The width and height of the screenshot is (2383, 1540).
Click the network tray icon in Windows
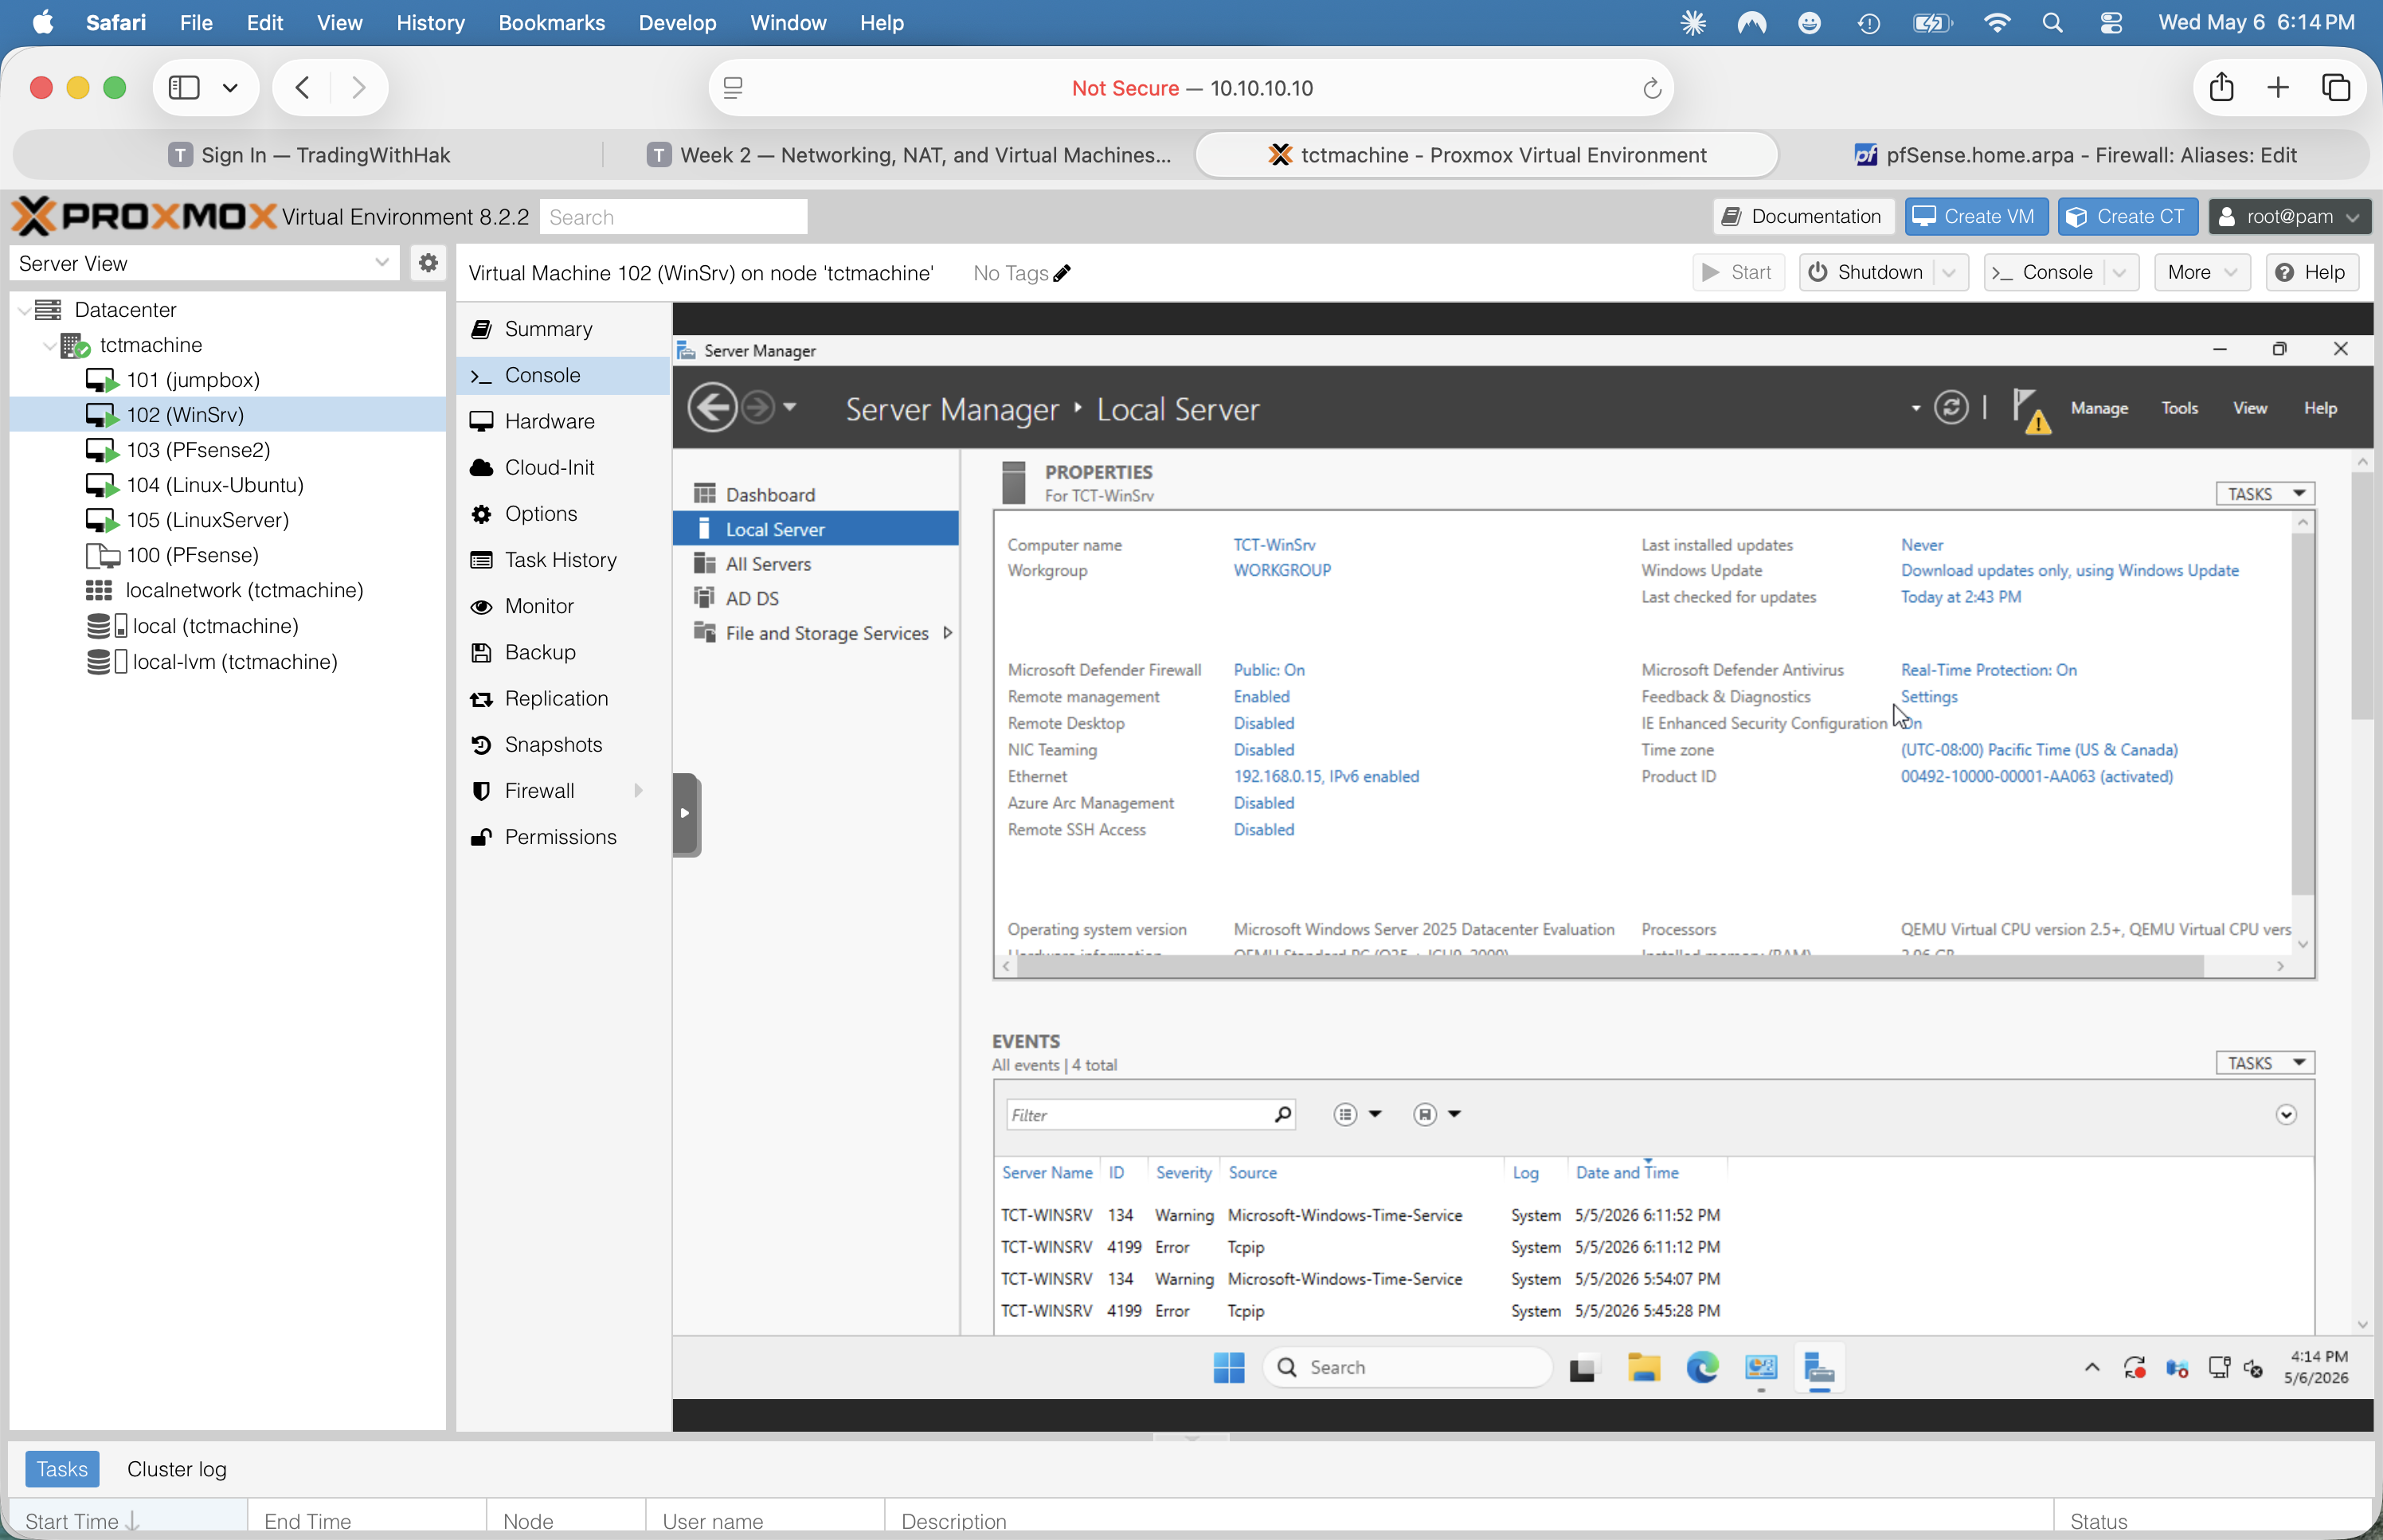(2219, 1367)
